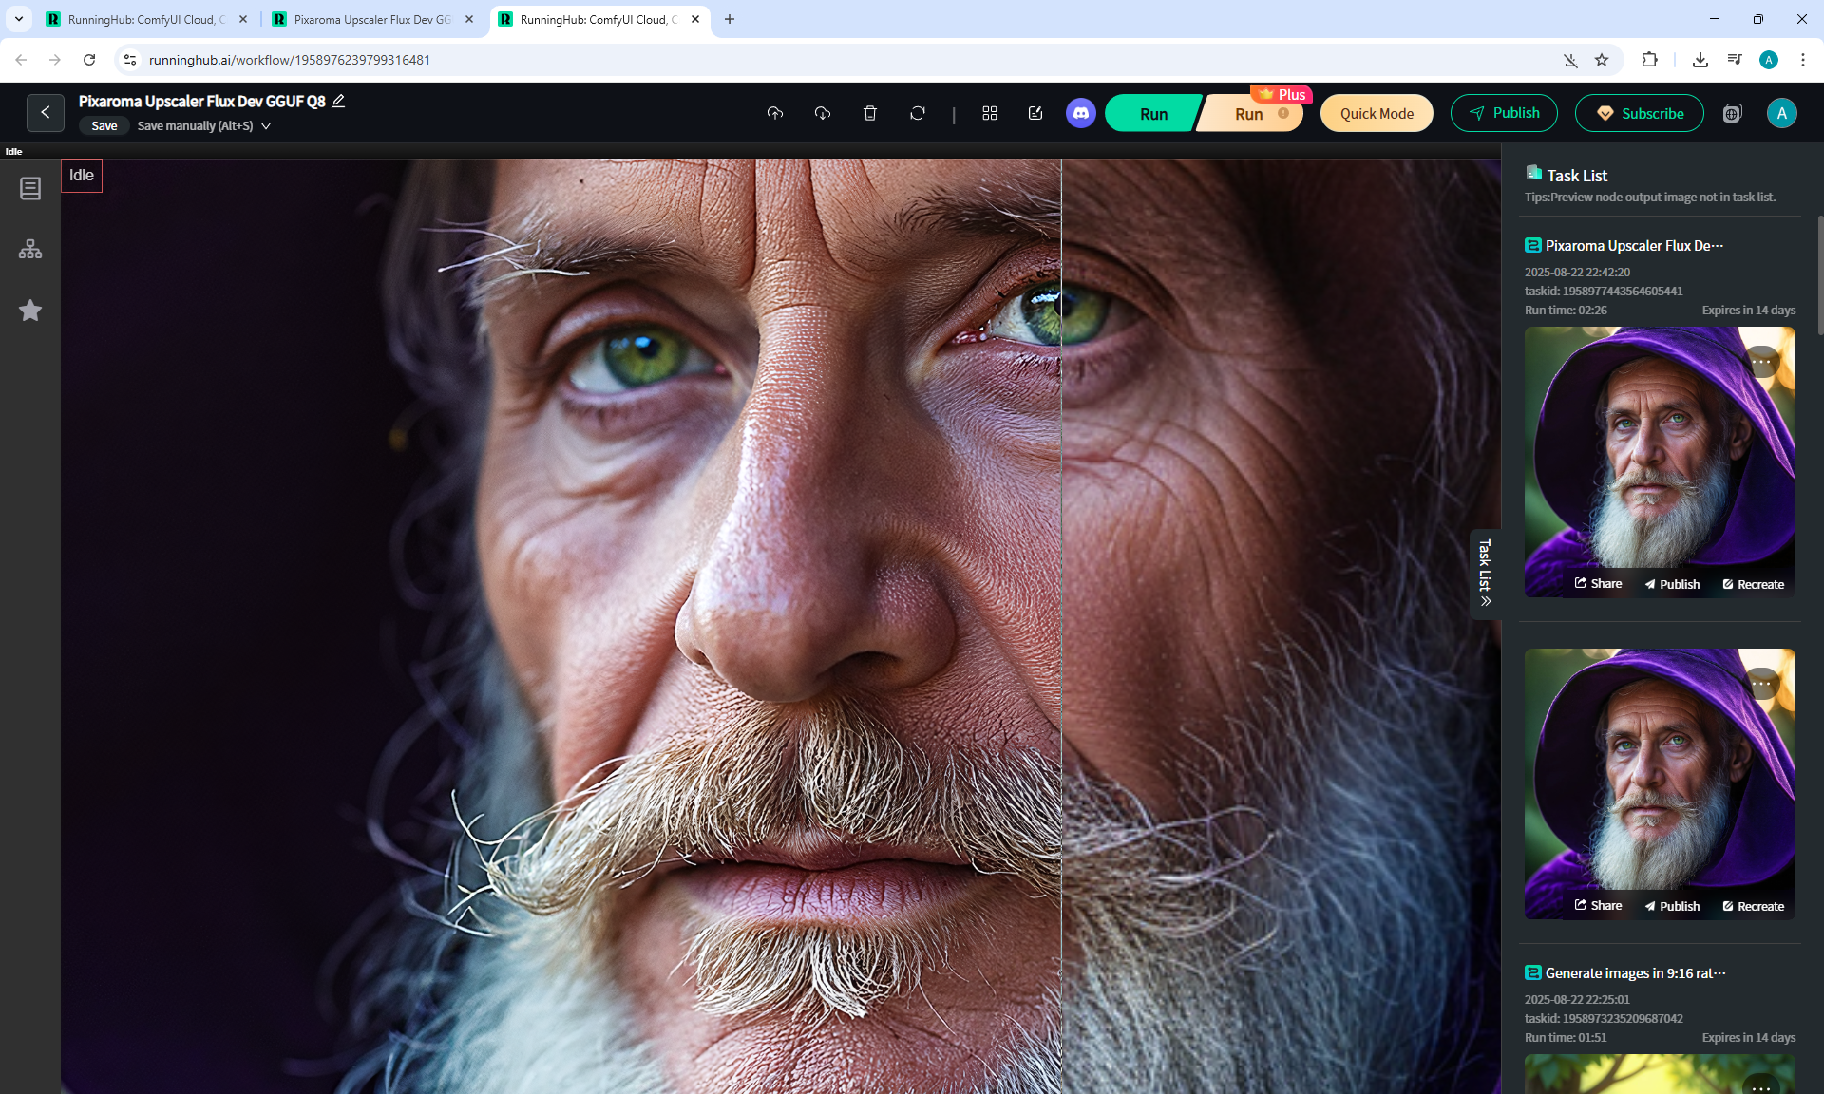Open the Discord icon button

[x=1080, y=113]
